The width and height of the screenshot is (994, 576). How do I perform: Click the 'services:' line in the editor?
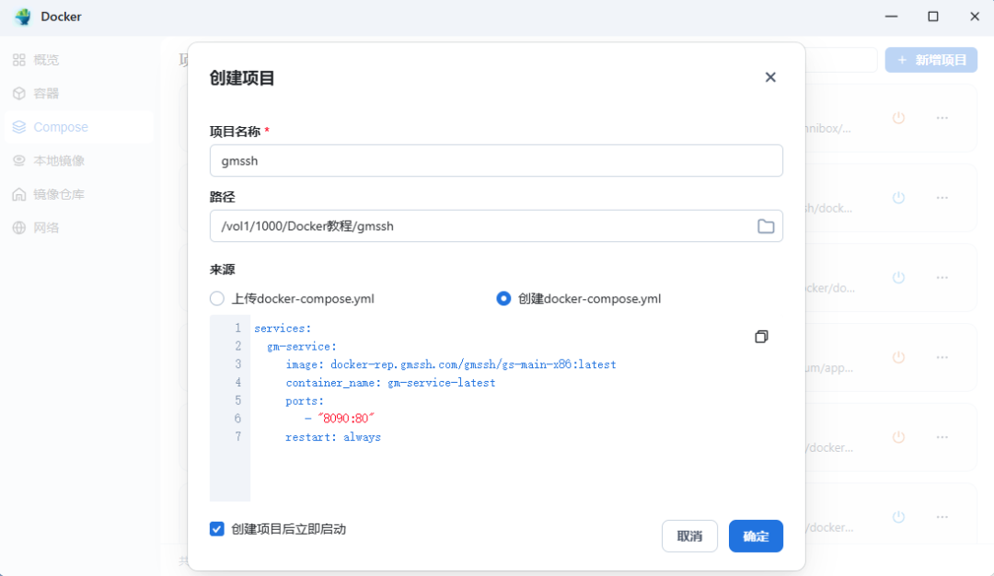(283, 328)
